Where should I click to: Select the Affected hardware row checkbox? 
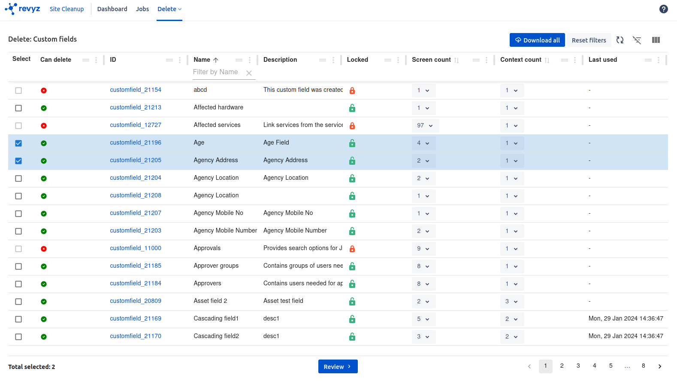[18, 108]
